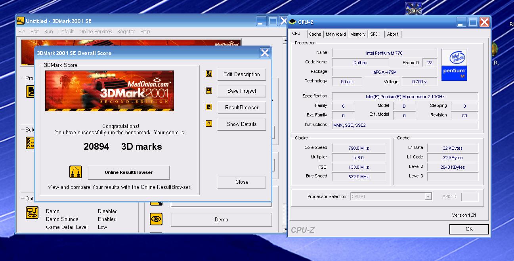Click the score 20894 in the dialog

(96, 147)
